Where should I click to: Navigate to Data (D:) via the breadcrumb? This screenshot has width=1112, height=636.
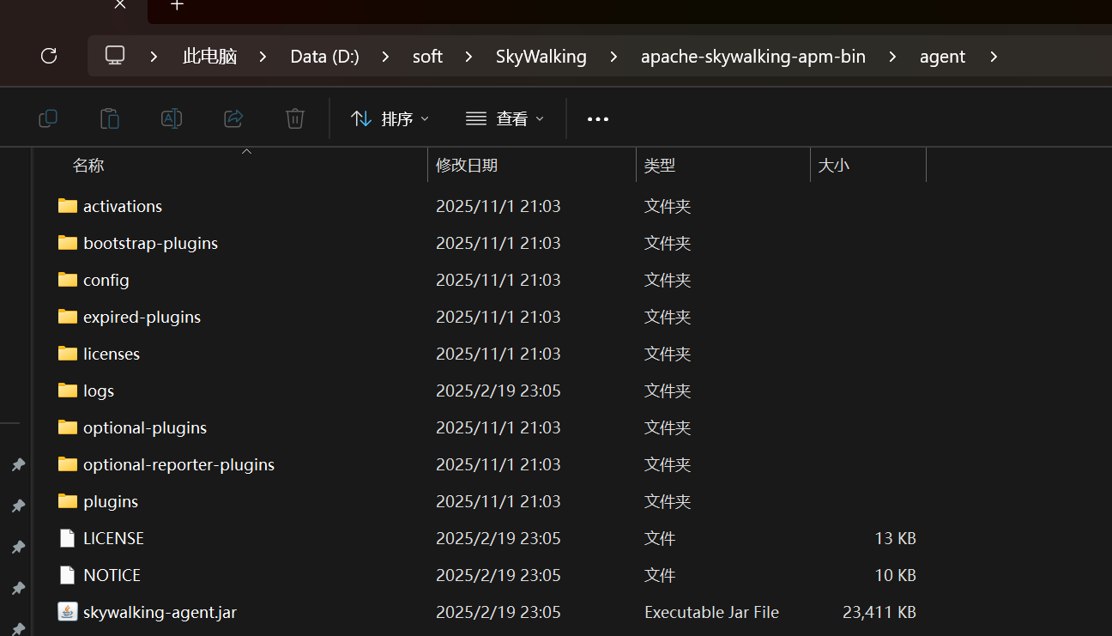[324, 56]
